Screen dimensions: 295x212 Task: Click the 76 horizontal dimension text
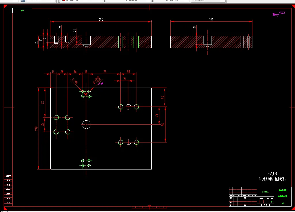tap(105, 72)
